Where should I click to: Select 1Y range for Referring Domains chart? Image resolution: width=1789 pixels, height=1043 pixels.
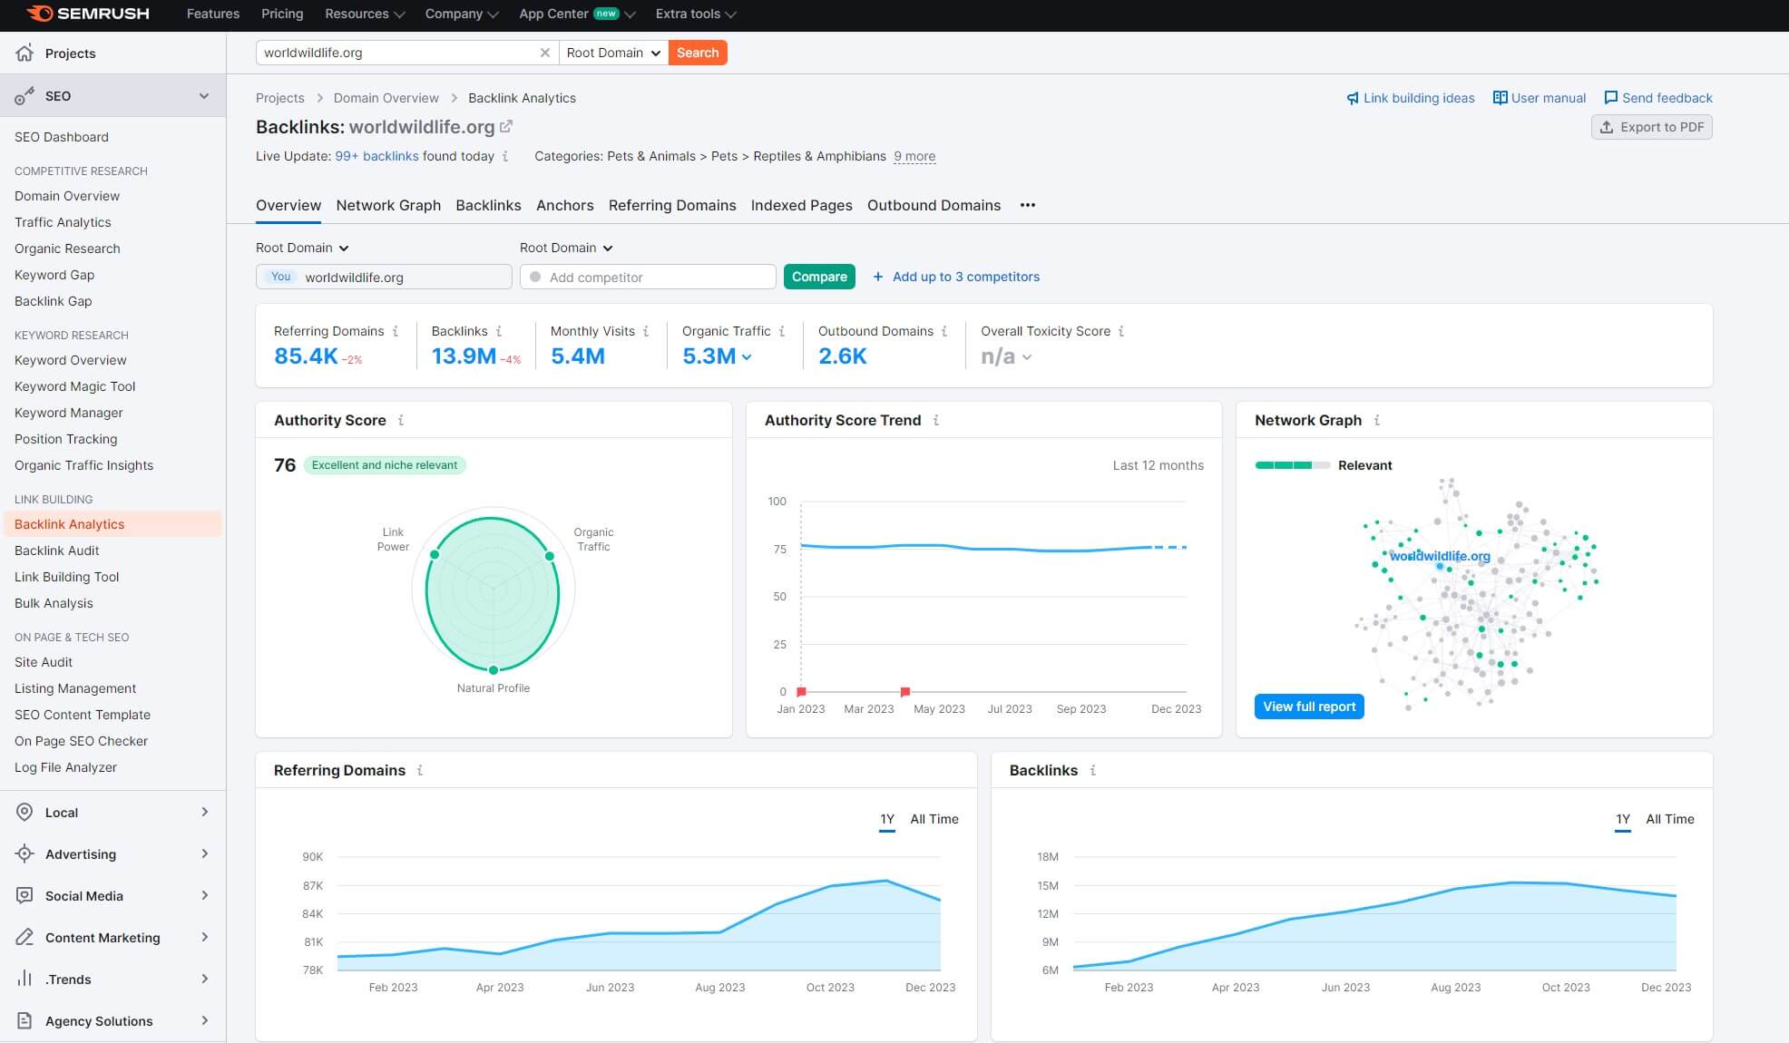[x=887, y=819]
